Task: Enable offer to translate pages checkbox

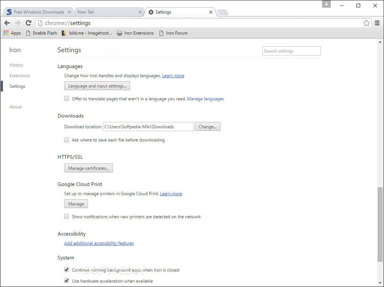Action: pos(67,98)
